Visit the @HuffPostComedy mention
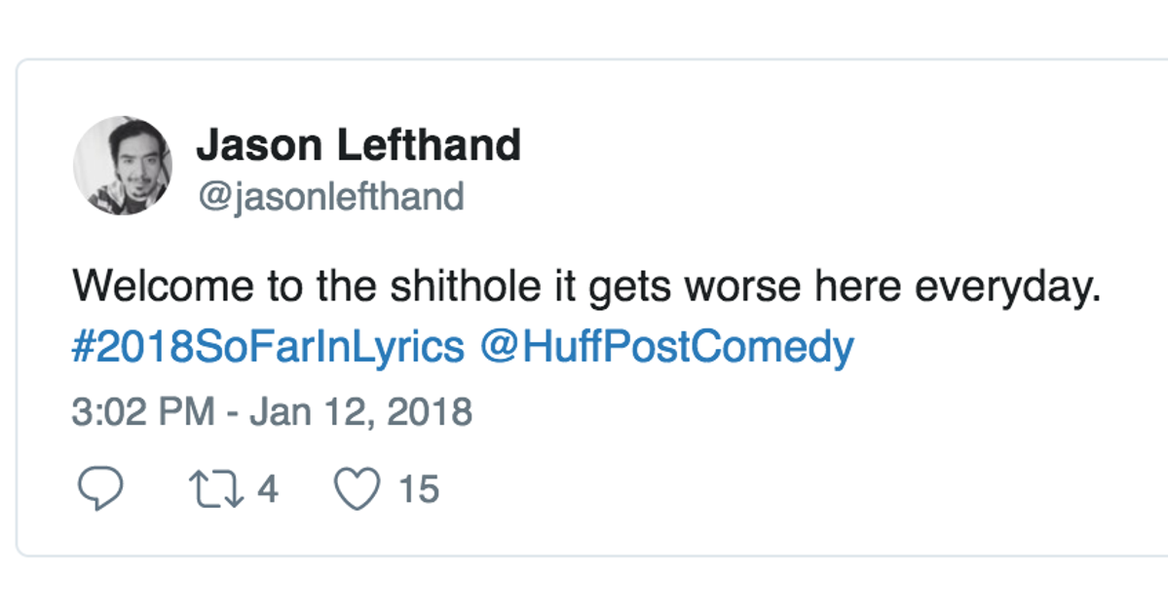 pos(667,347)
